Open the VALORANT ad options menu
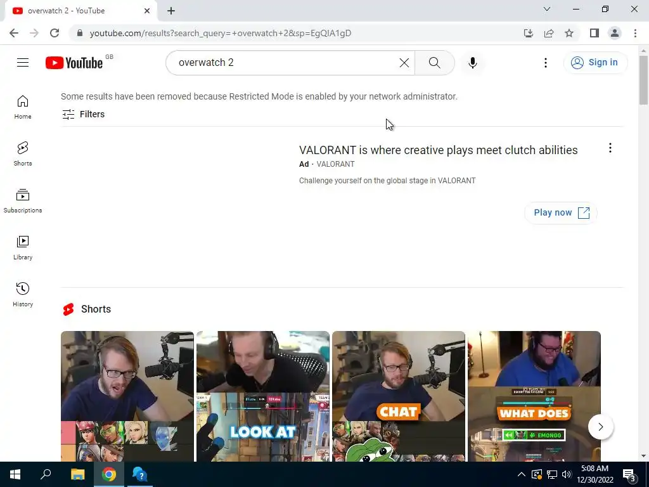Viewport: 649px width, 487px height. click(610, 148)
